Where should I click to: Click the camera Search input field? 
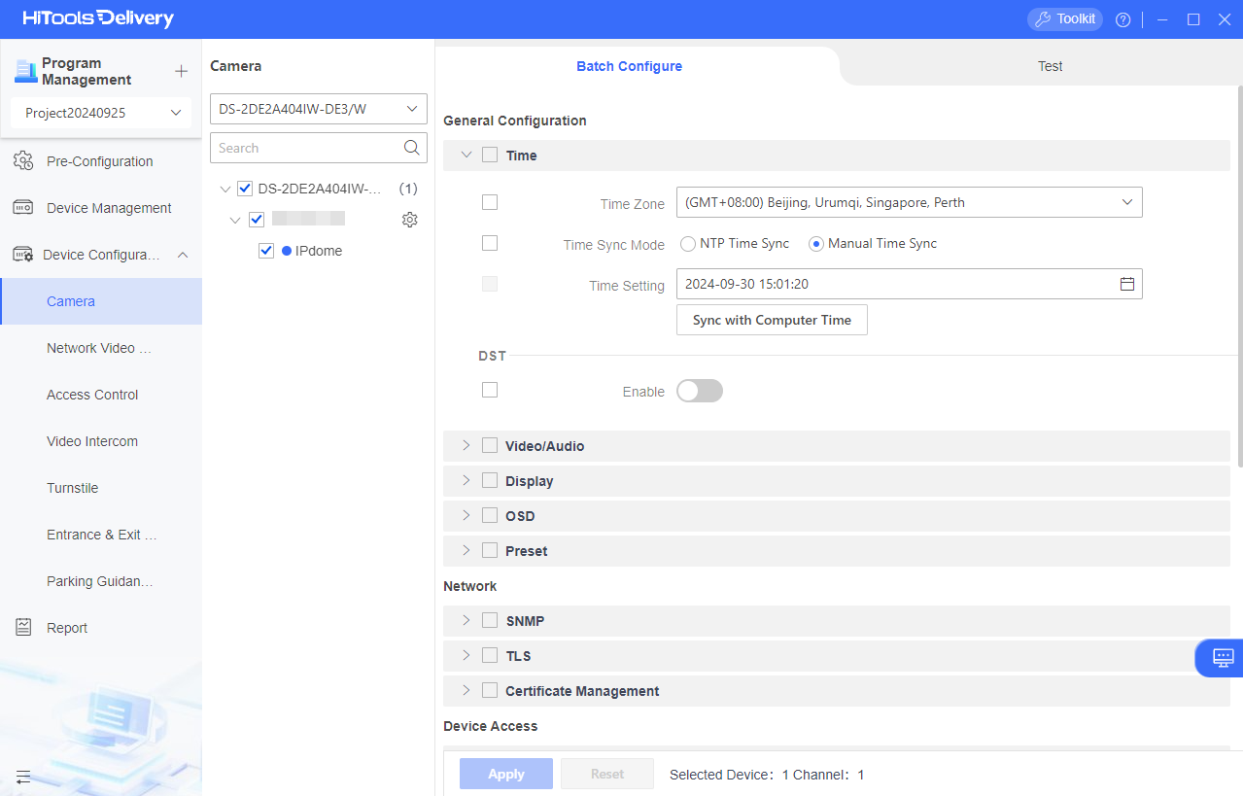click(x=306, y=148)
